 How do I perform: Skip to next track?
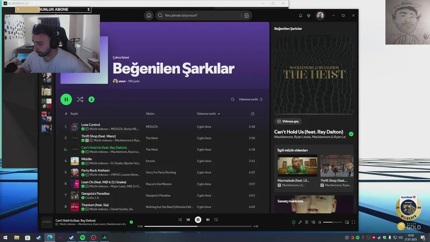pyautogui.click(x=208, y=219)
